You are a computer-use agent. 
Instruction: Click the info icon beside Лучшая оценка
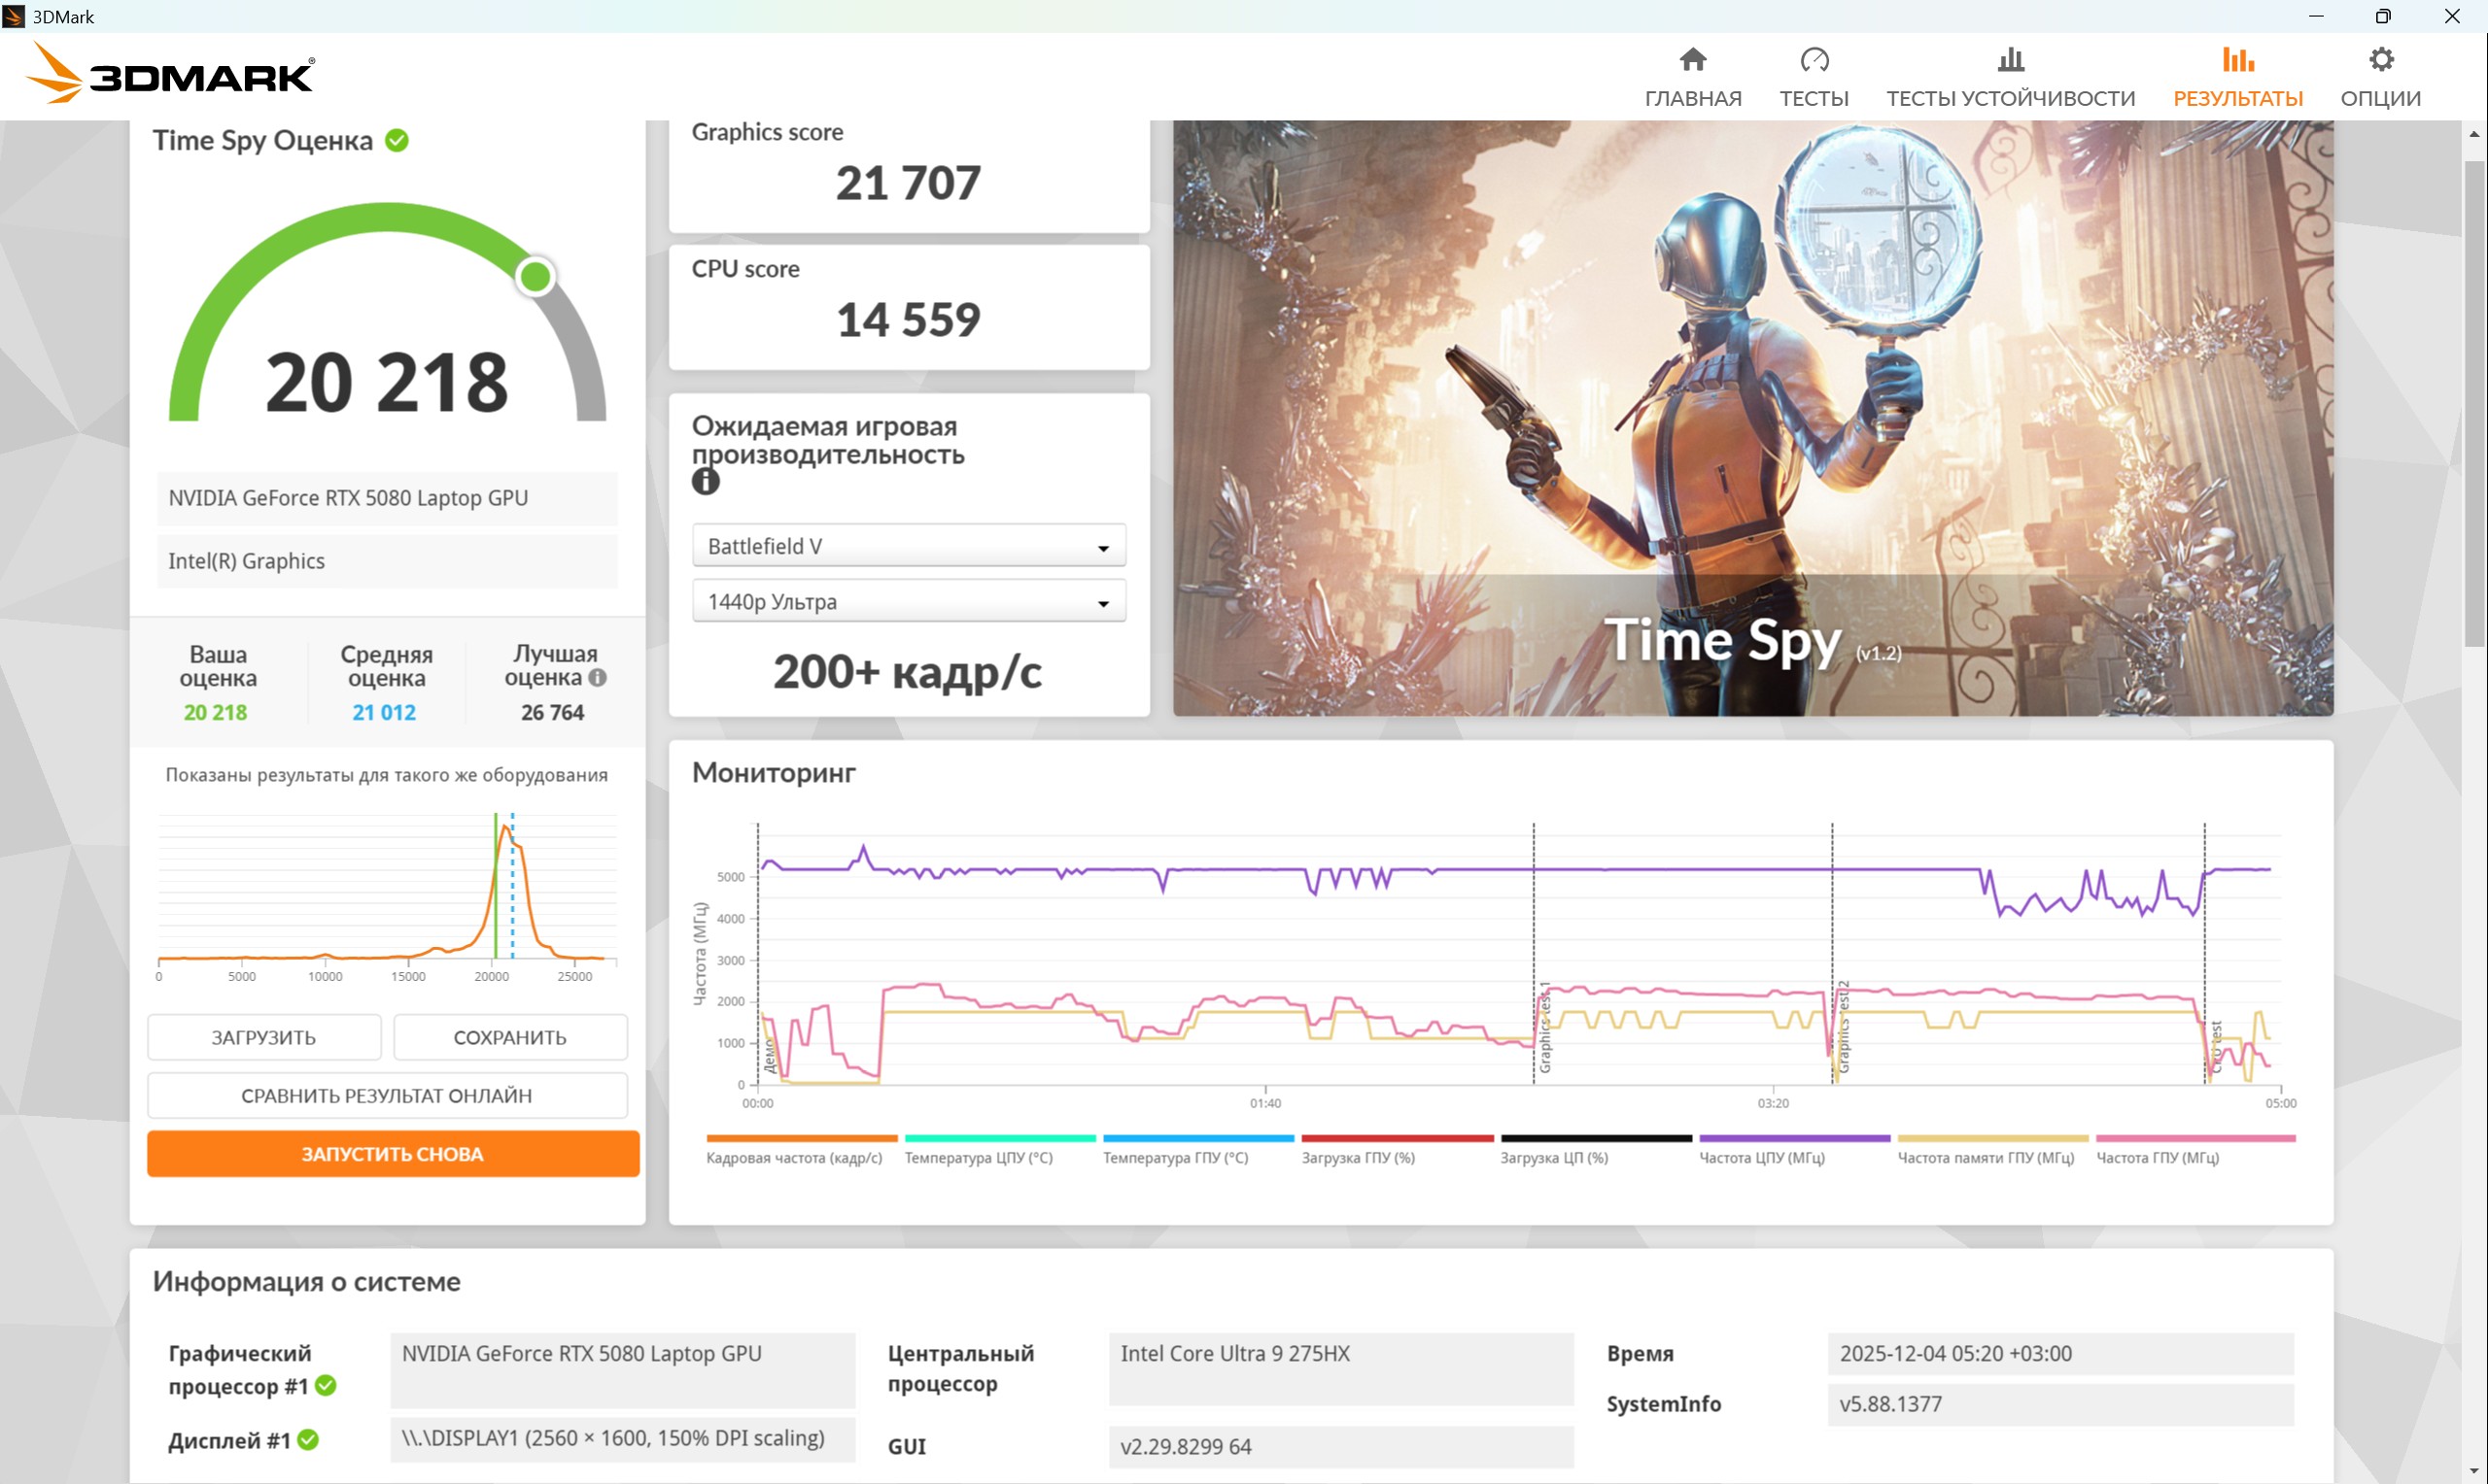point(598,678)
